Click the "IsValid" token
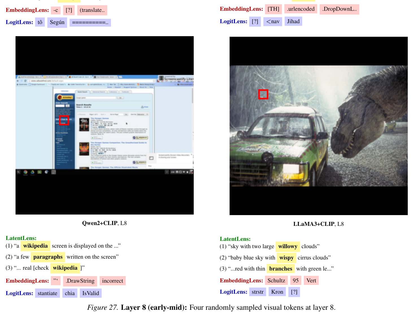The width and height of the screenshot is (412, 316). (x=91, y=293)
